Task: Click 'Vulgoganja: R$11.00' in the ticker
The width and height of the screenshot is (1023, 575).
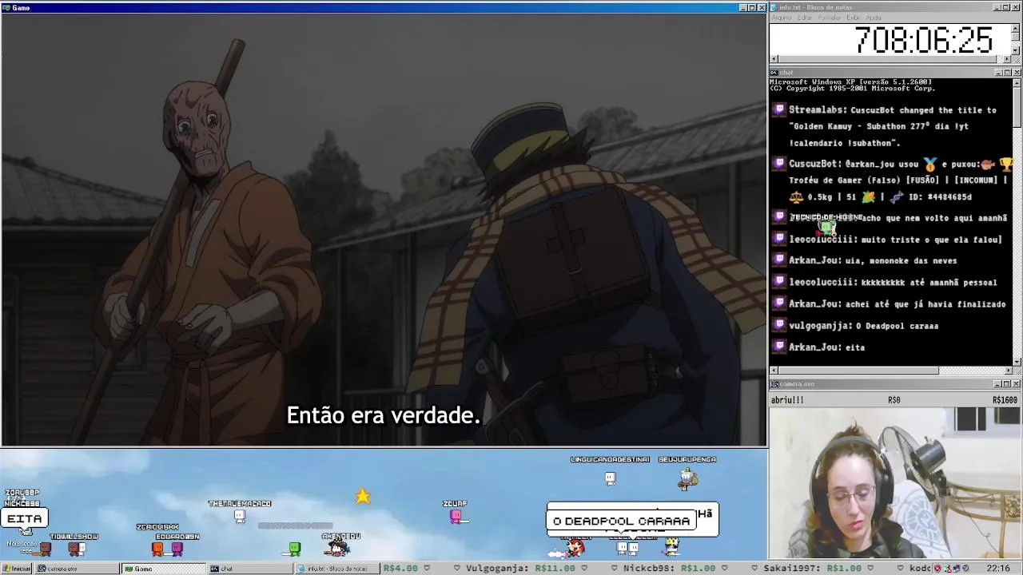Action: (x=522, y=569)
